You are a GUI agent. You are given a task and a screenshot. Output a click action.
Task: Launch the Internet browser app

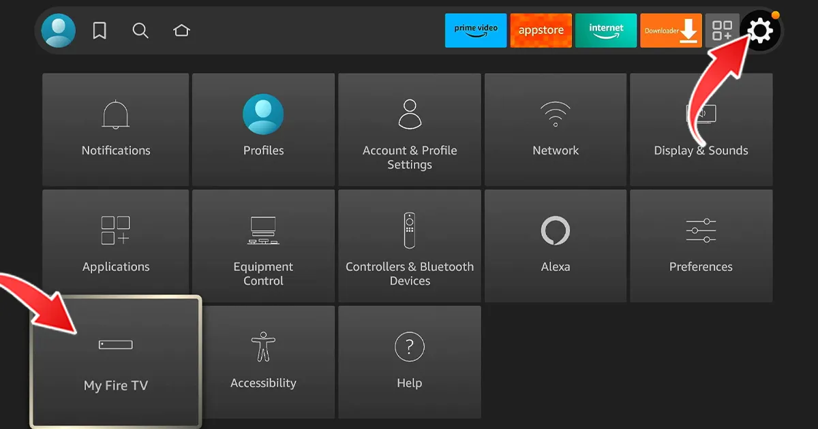(x=605, y=30)
